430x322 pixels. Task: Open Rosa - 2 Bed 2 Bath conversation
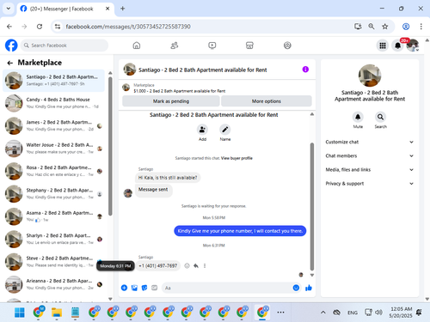click(53, 171)
